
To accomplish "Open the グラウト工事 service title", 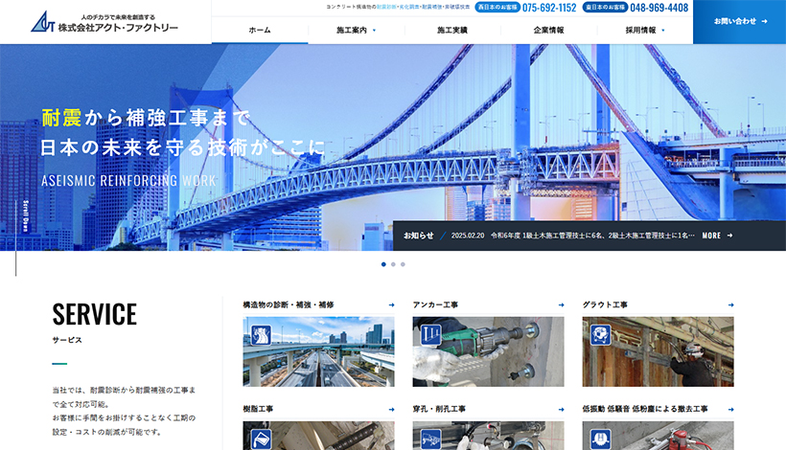I will click(x=605, y=304).
